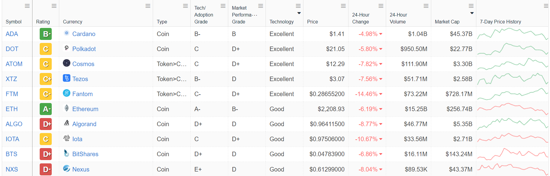Sort by the 24-Hour Change header
Viewport: 550px width, 176px height.
(361, 18)
